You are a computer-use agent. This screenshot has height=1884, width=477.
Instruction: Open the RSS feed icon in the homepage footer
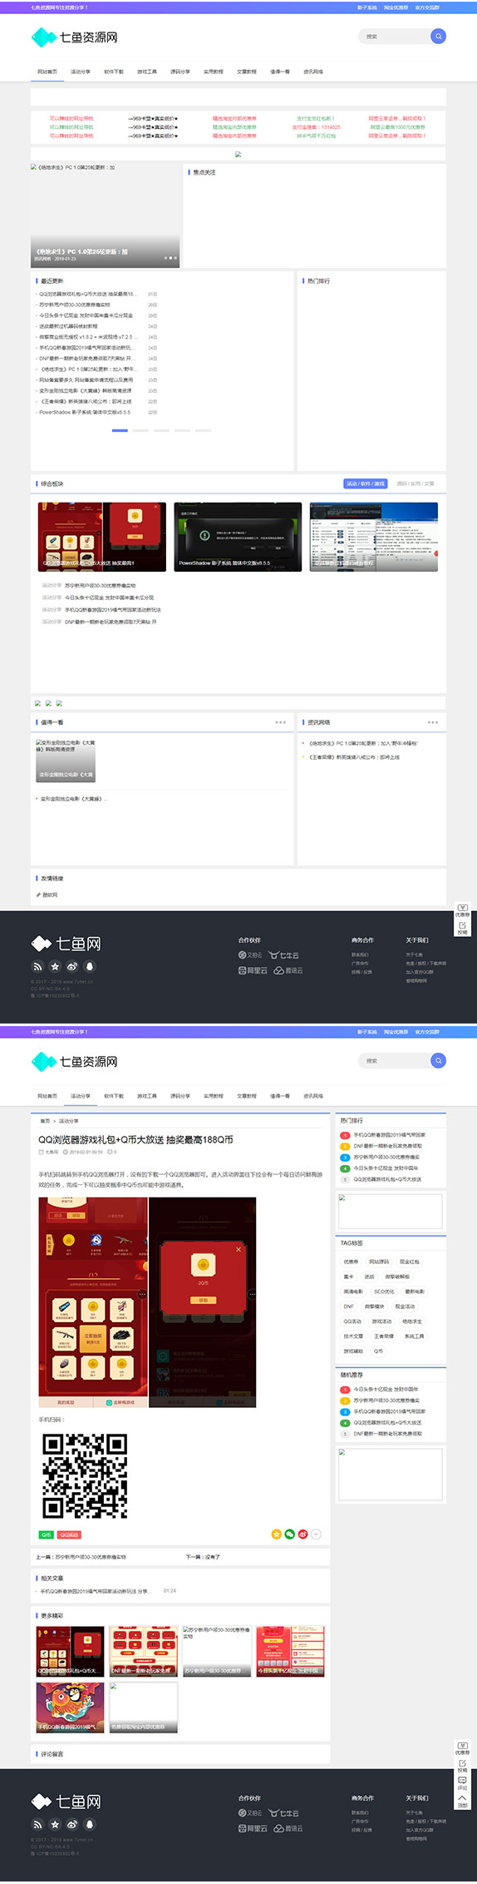coord(37,966)
